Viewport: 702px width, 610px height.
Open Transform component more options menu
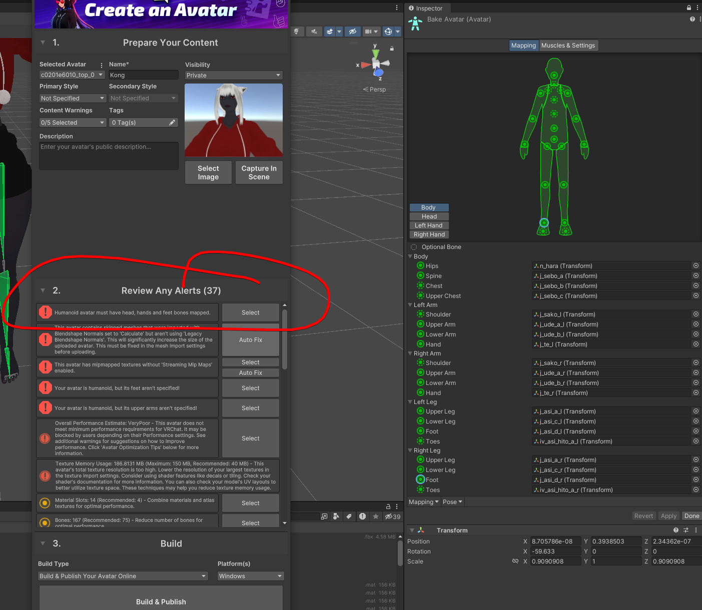tap(696, 530)
